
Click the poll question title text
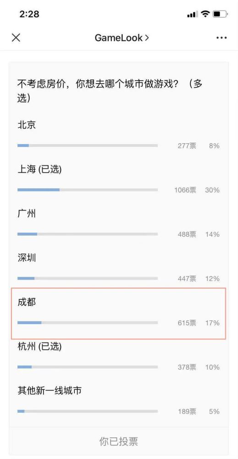point(110,91)
